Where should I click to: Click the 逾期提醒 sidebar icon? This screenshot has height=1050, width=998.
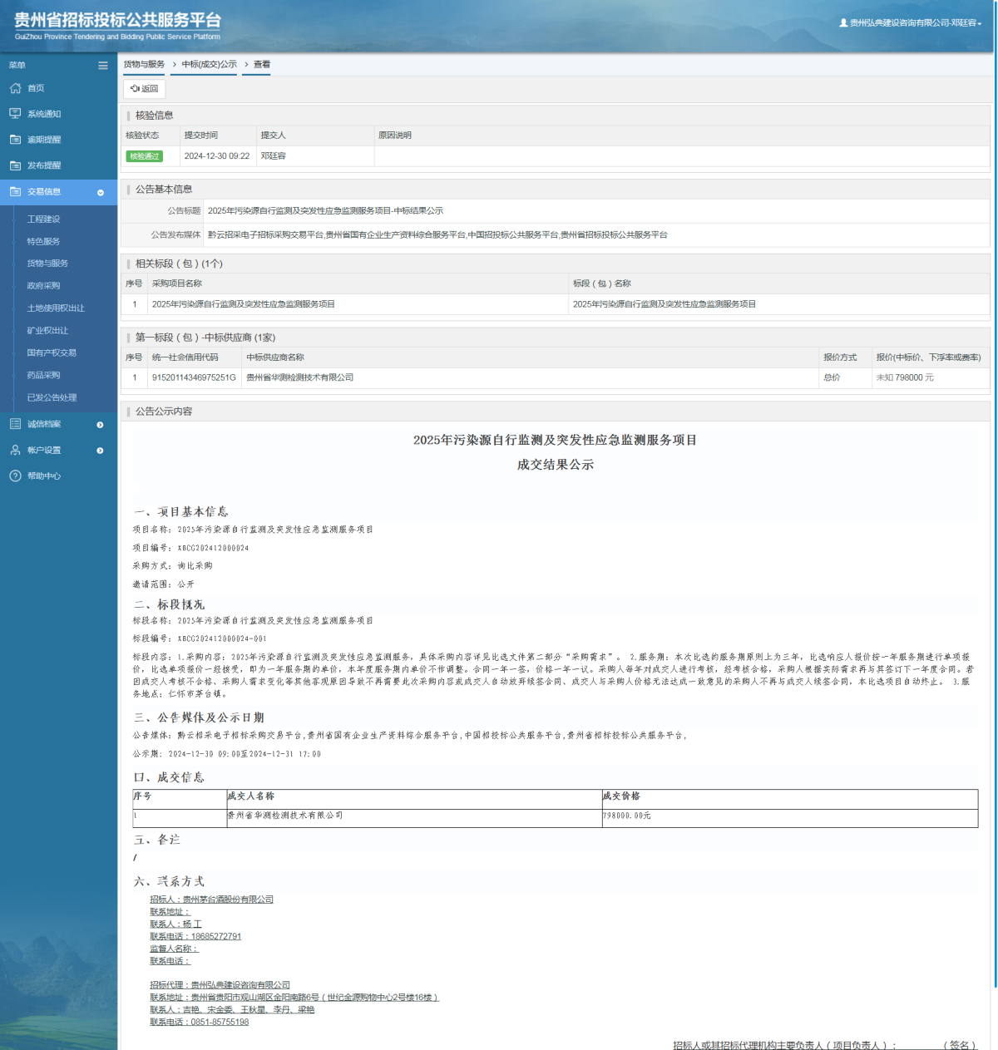point(15,140)
